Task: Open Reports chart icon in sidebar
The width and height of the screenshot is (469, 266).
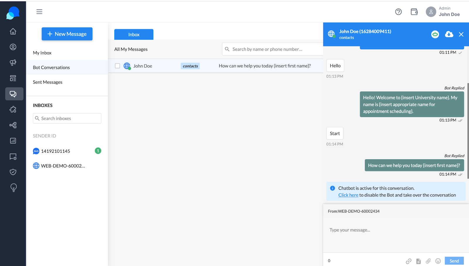Action: tap(13, 141)
